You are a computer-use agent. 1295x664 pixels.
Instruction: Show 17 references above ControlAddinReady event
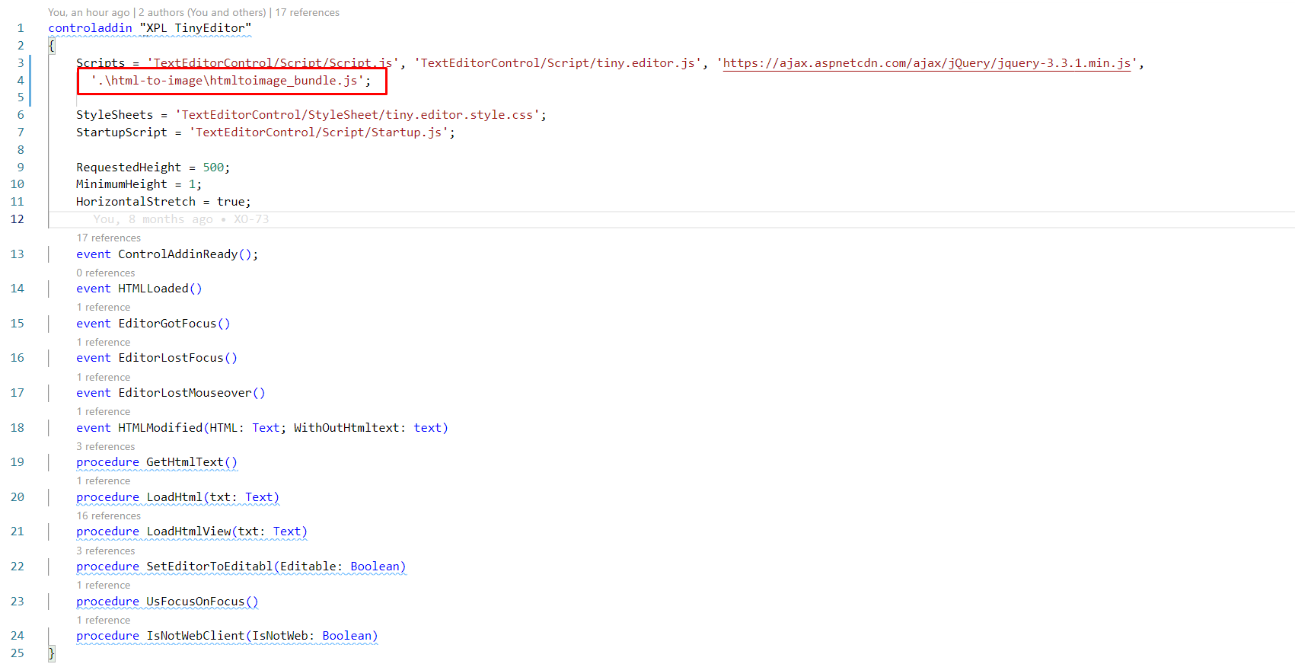pyautogui.click(x=108, y=238)
